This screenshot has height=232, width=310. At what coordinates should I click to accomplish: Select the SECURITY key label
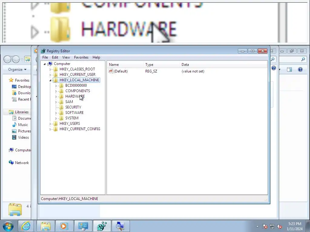point(73,107)
